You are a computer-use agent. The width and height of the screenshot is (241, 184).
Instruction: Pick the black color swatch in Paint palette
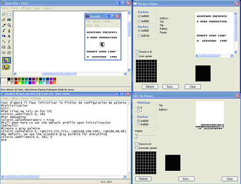click(x=9, y=79)
